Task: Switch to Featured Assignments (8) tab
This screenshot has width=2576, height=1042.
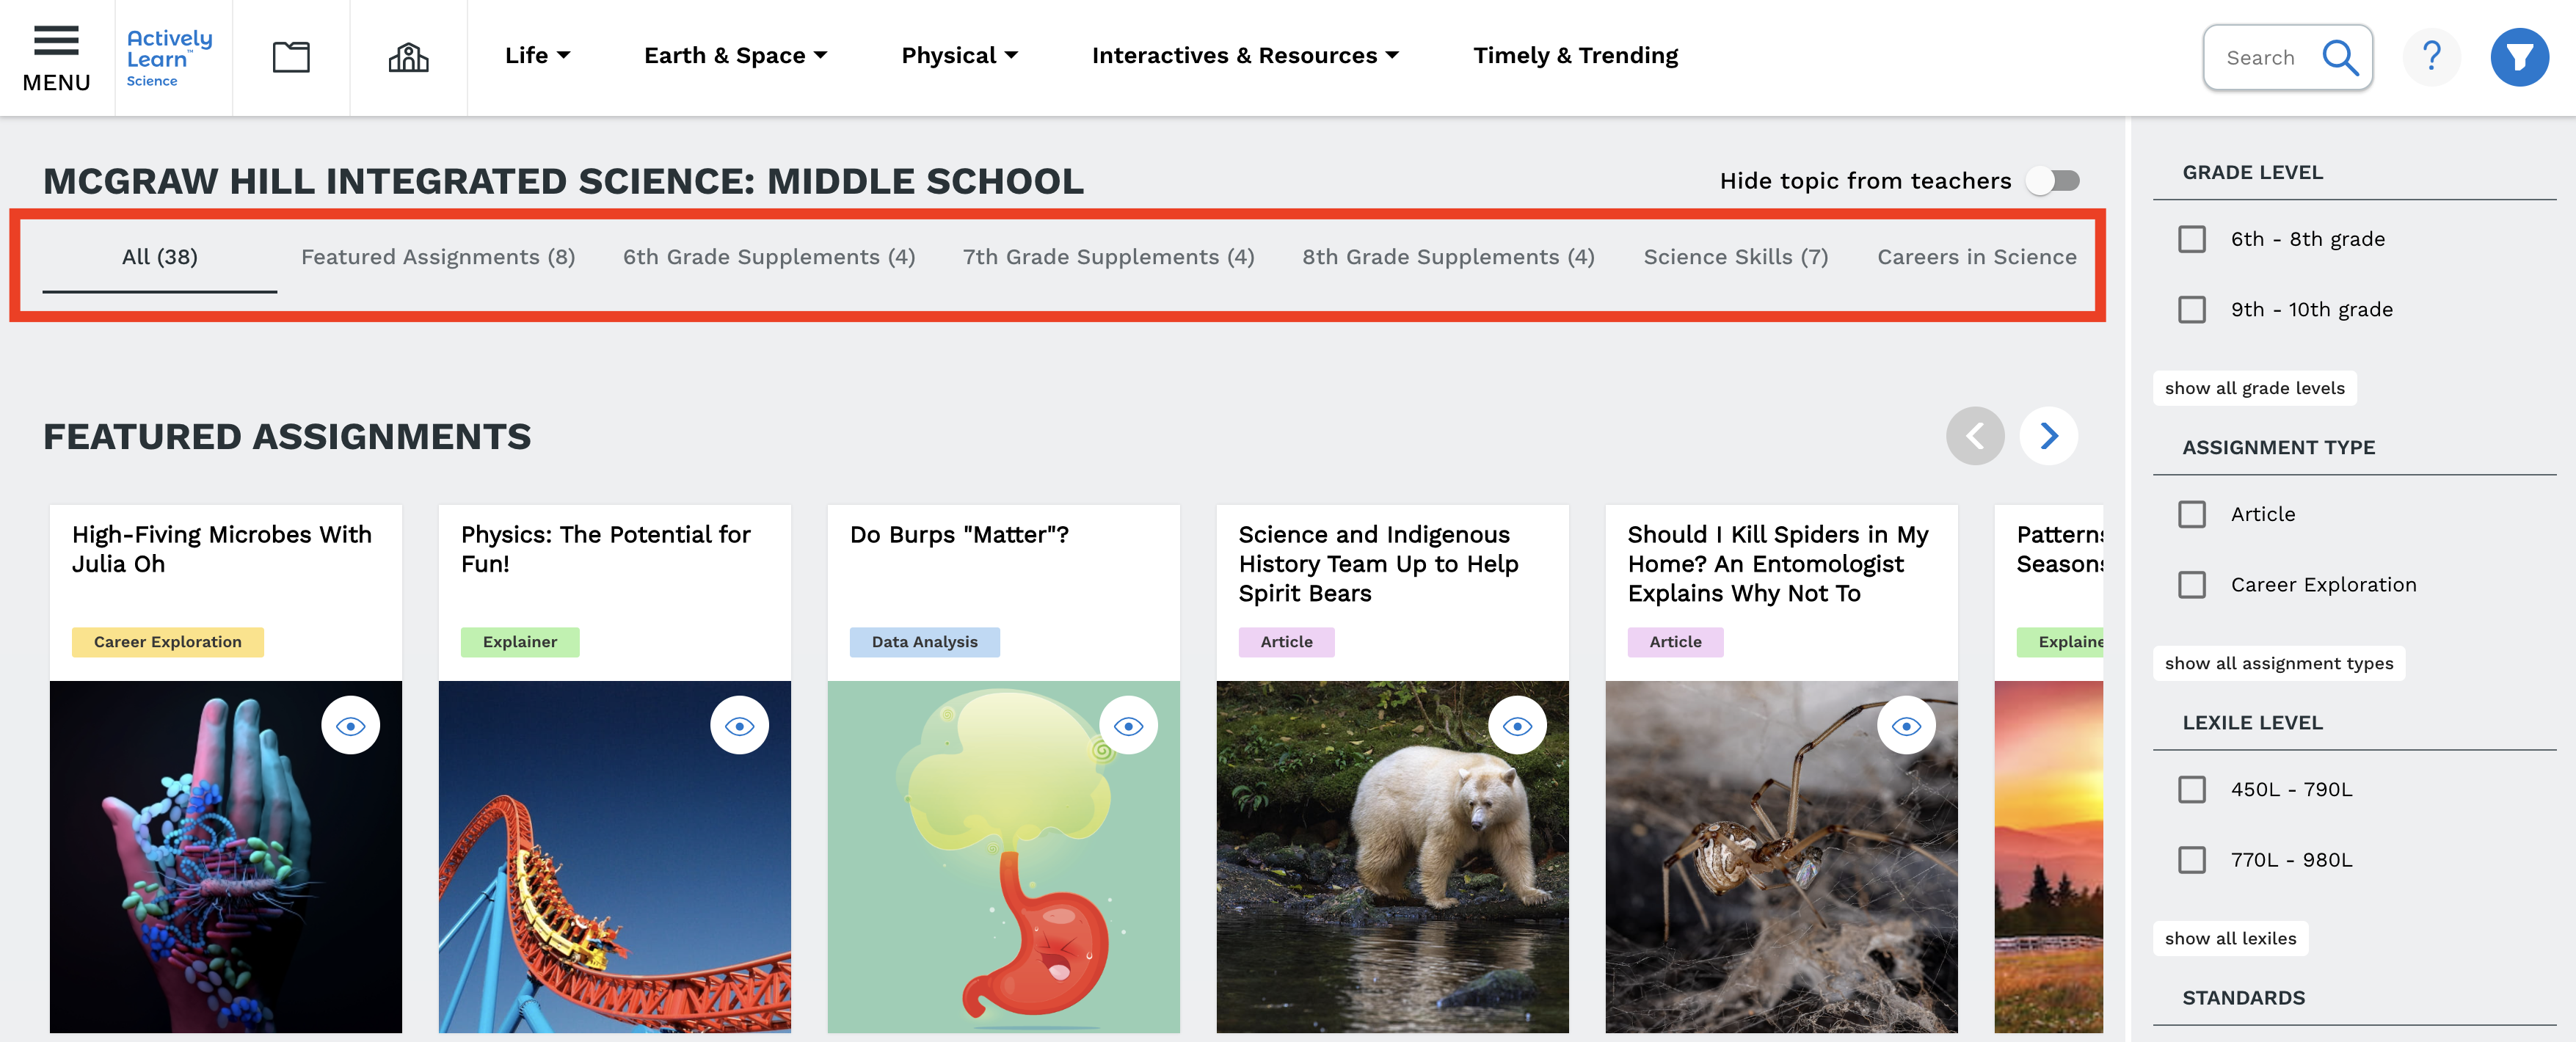Action: pos(438,257)
